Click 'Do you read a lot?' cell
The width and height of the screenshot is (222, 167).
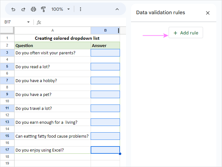point(52,67)
